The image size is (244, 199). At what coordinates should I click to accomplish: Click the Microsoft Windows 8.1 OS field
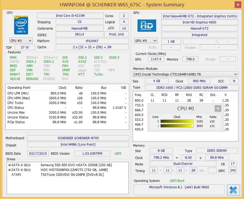[x=179, y=189]
